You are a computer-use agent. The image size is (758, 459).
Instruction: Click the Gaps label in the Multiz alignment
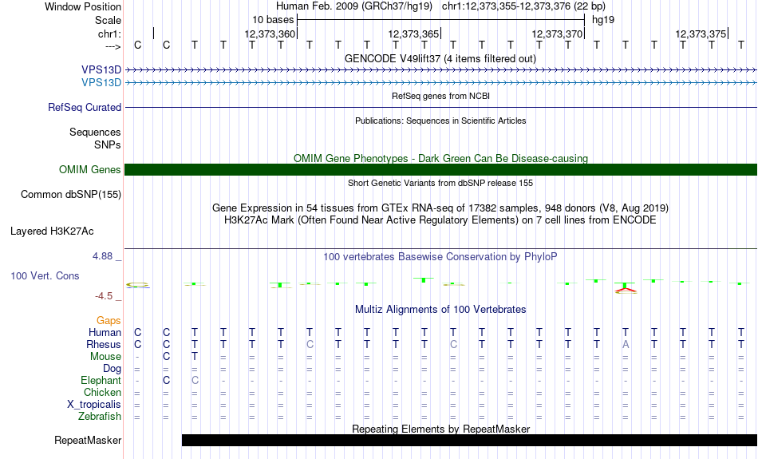pos(109,320)
